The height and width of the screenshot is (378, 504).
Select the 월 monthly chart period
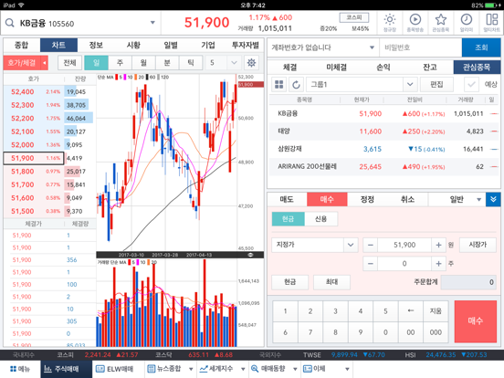(x=143, y=63)
